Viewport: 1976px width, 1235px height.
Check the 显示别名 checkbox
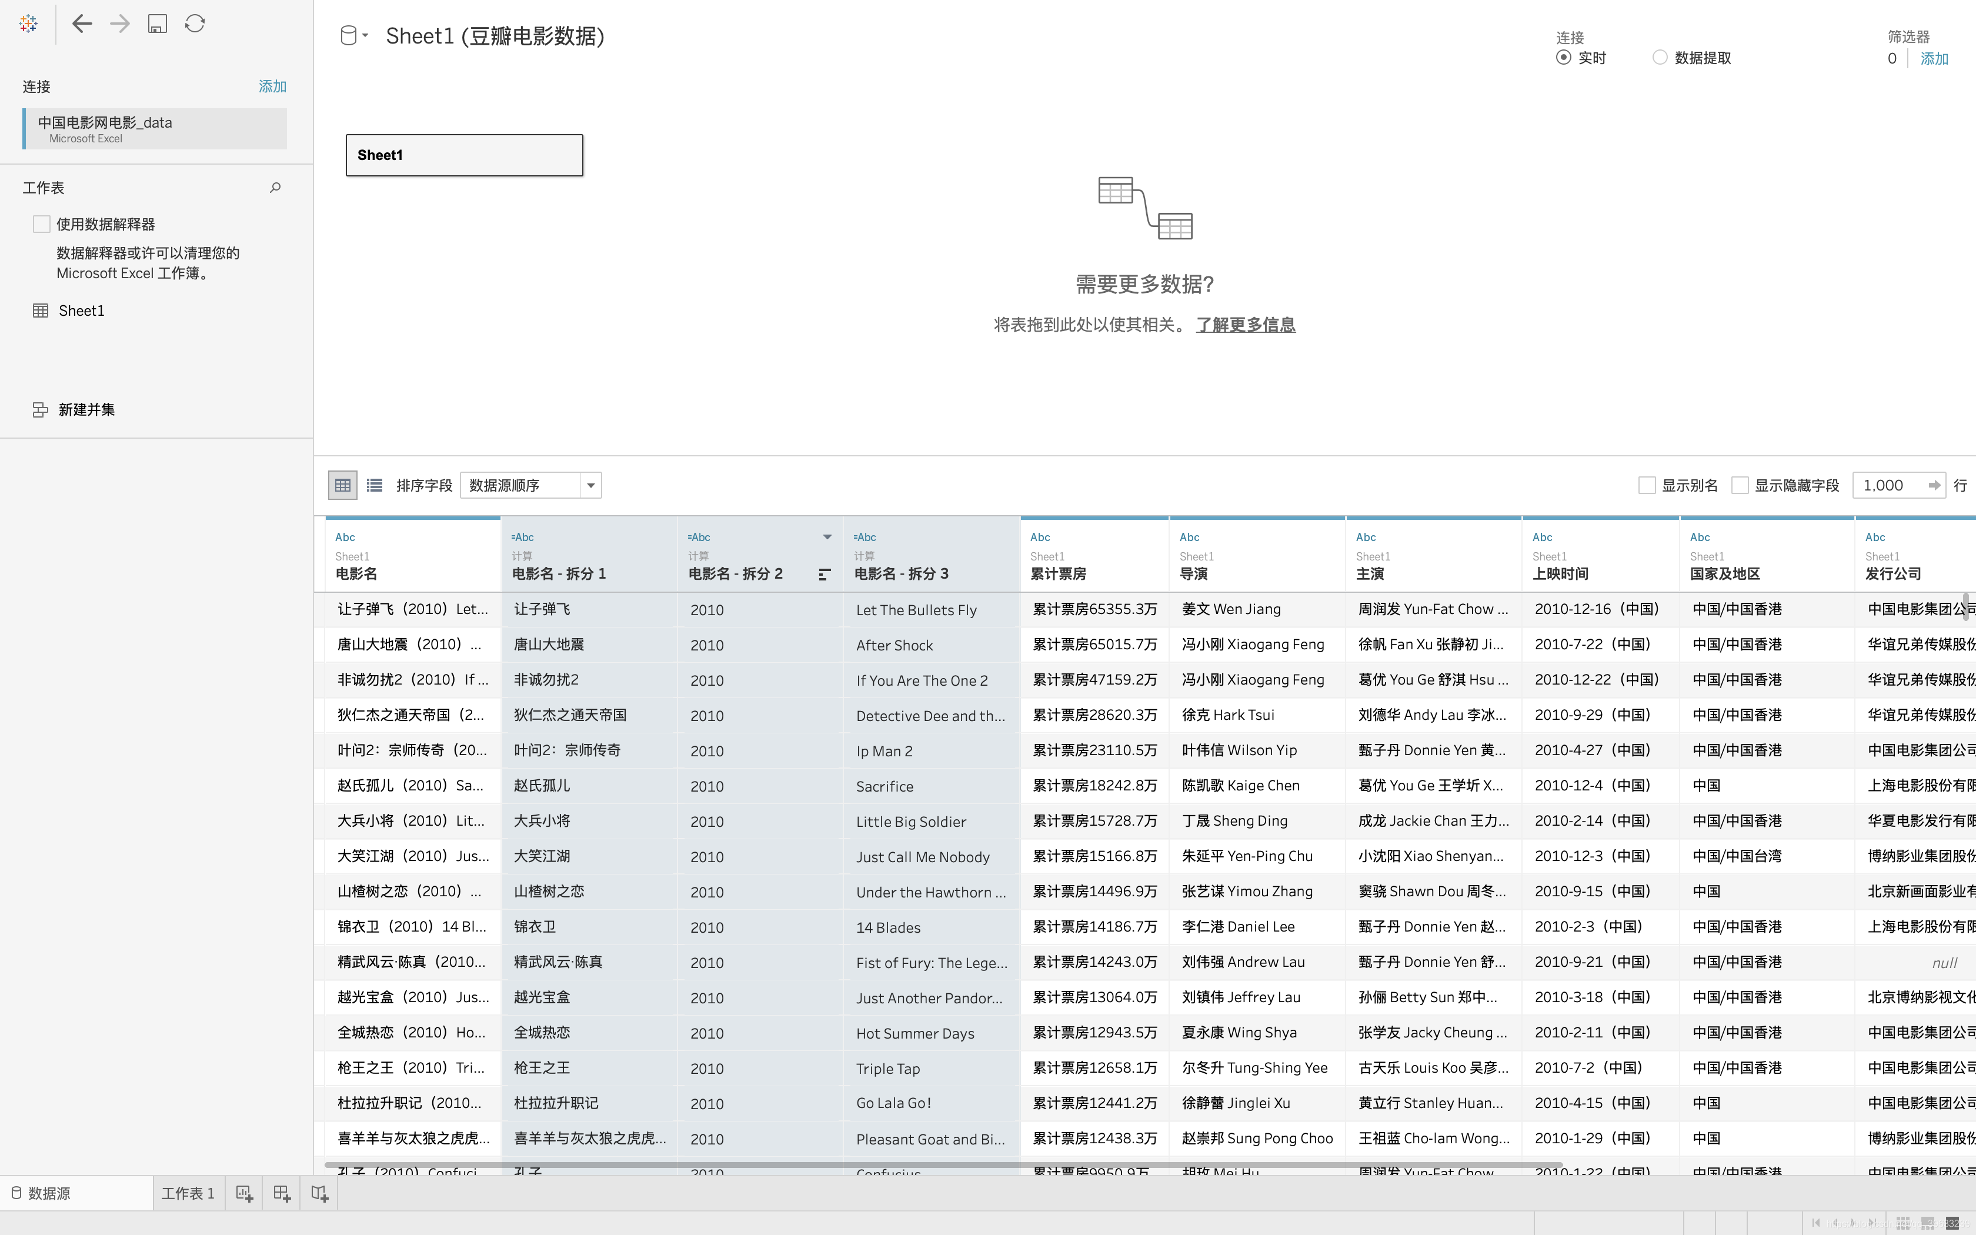click(1647, 485)
